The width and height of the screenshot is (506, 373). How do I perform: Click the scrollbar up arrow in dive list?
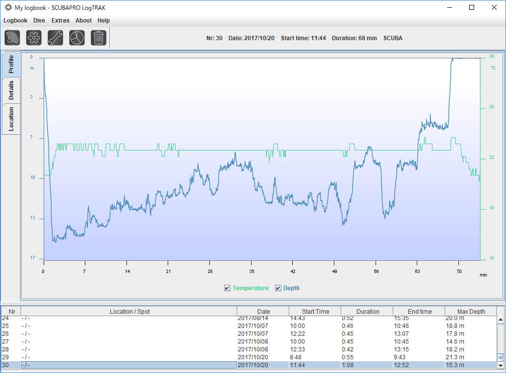tap(501, 320)
